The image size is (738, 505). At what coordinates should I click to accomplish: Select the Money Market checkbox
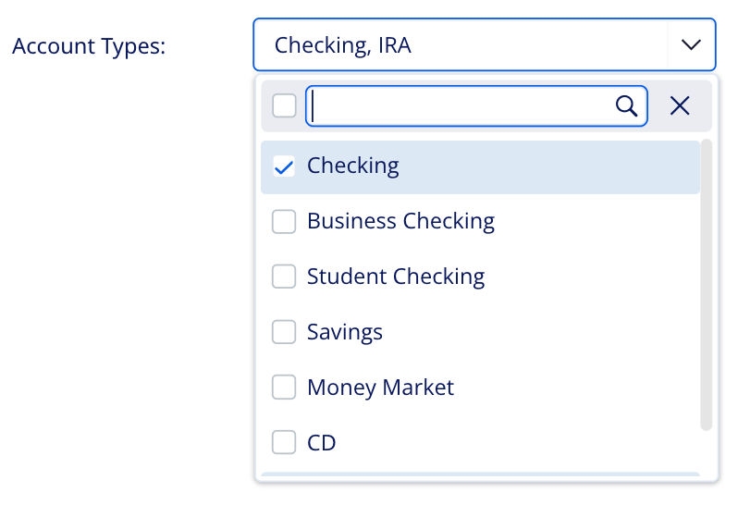click(284, 388)
